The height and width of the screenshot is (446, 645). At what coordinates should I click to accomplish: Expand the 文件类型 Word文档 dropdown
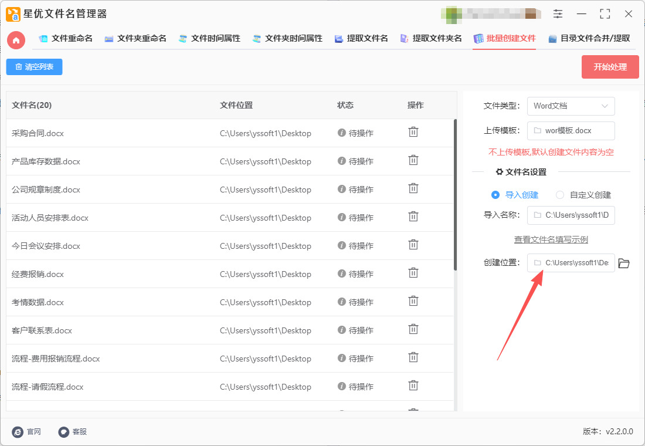[571, 106]
